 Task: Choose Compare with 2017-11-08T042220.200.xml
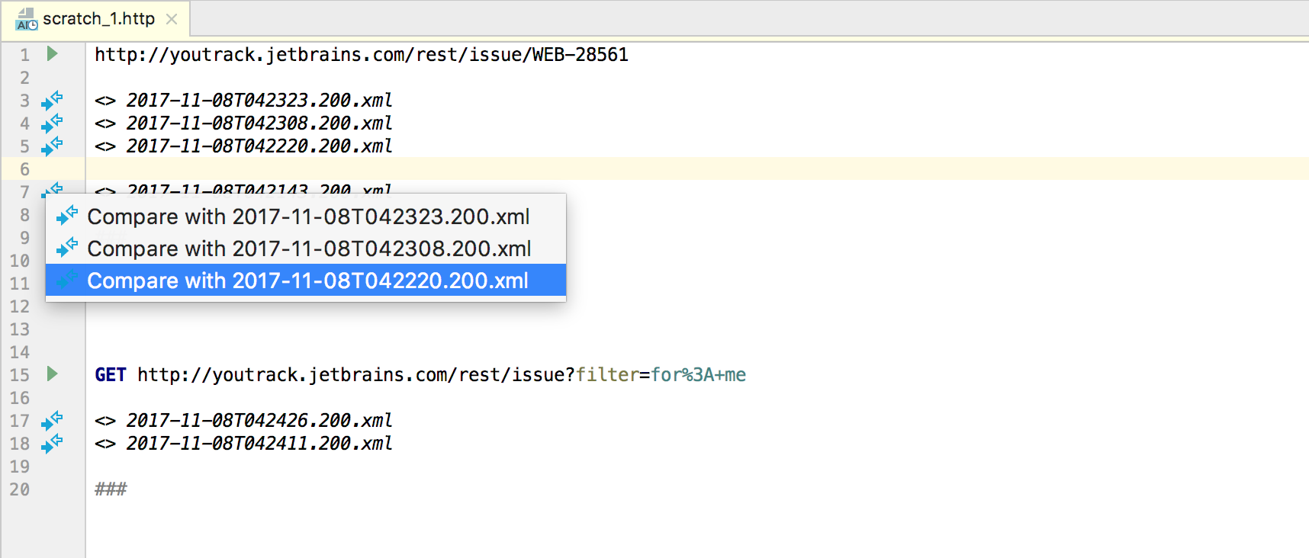click(x=306, y=281)
